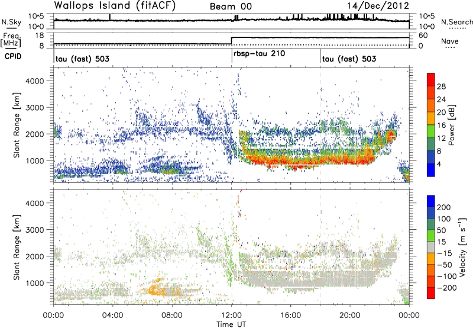Click the frequency step at 12:00 in Freq panel

coord(231,41)
